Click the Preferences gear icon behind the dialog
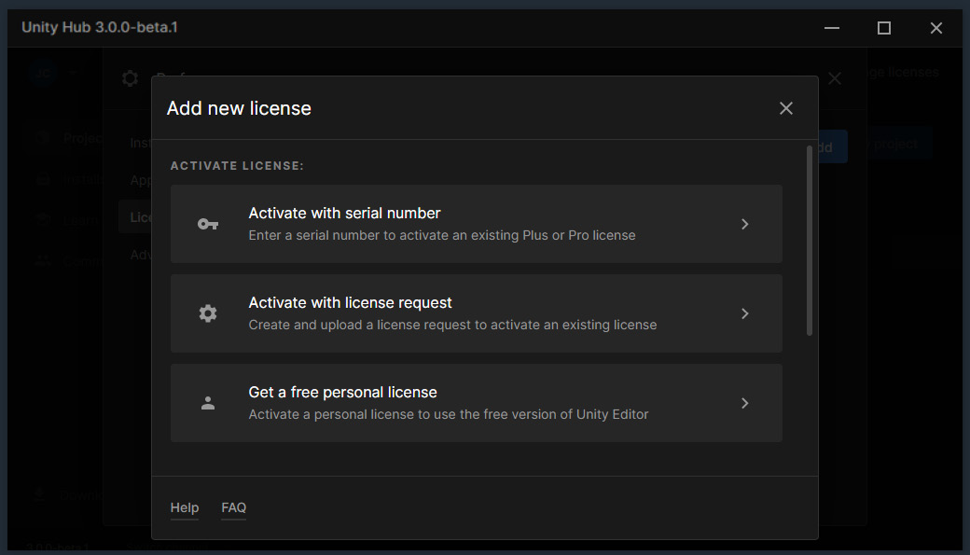This screenshot has width=970, height=555. [x=130, y=78]
